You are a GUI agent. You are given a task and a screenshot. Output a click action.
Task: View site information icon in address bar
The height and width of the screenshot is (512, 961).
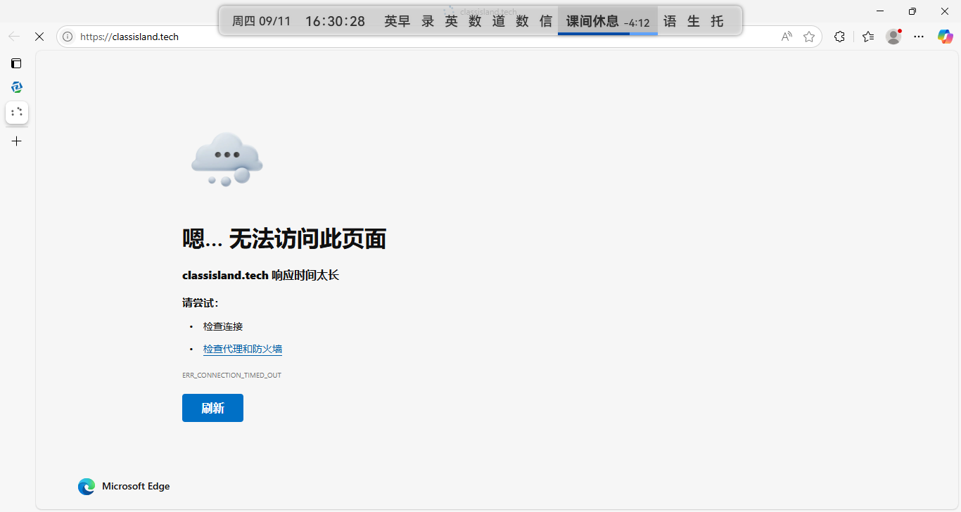coord(68,37)
